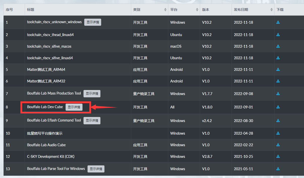304x178 pixels.
Task: Click the Matter测试工具_ARM64 title
Action: pos(46,69)
